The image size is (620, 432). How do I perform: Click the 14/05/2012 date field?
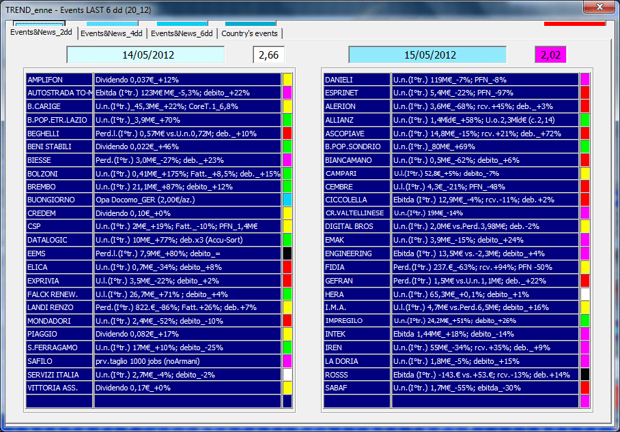coord(146,55)
